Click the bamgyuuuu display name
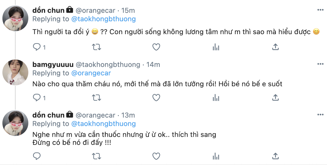This screenshot has height=167, width=327. click(x=53, y=64)
